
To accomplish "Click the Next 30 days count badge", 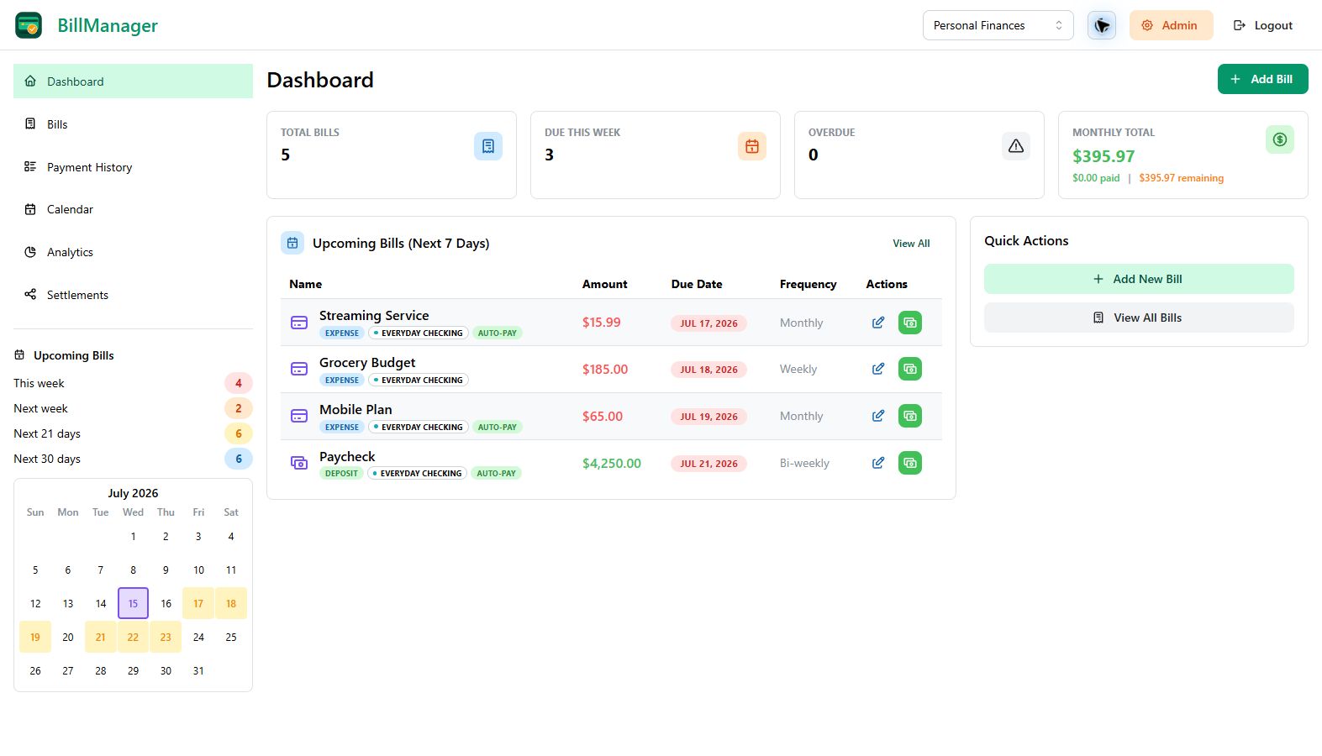I will point(239,459).
